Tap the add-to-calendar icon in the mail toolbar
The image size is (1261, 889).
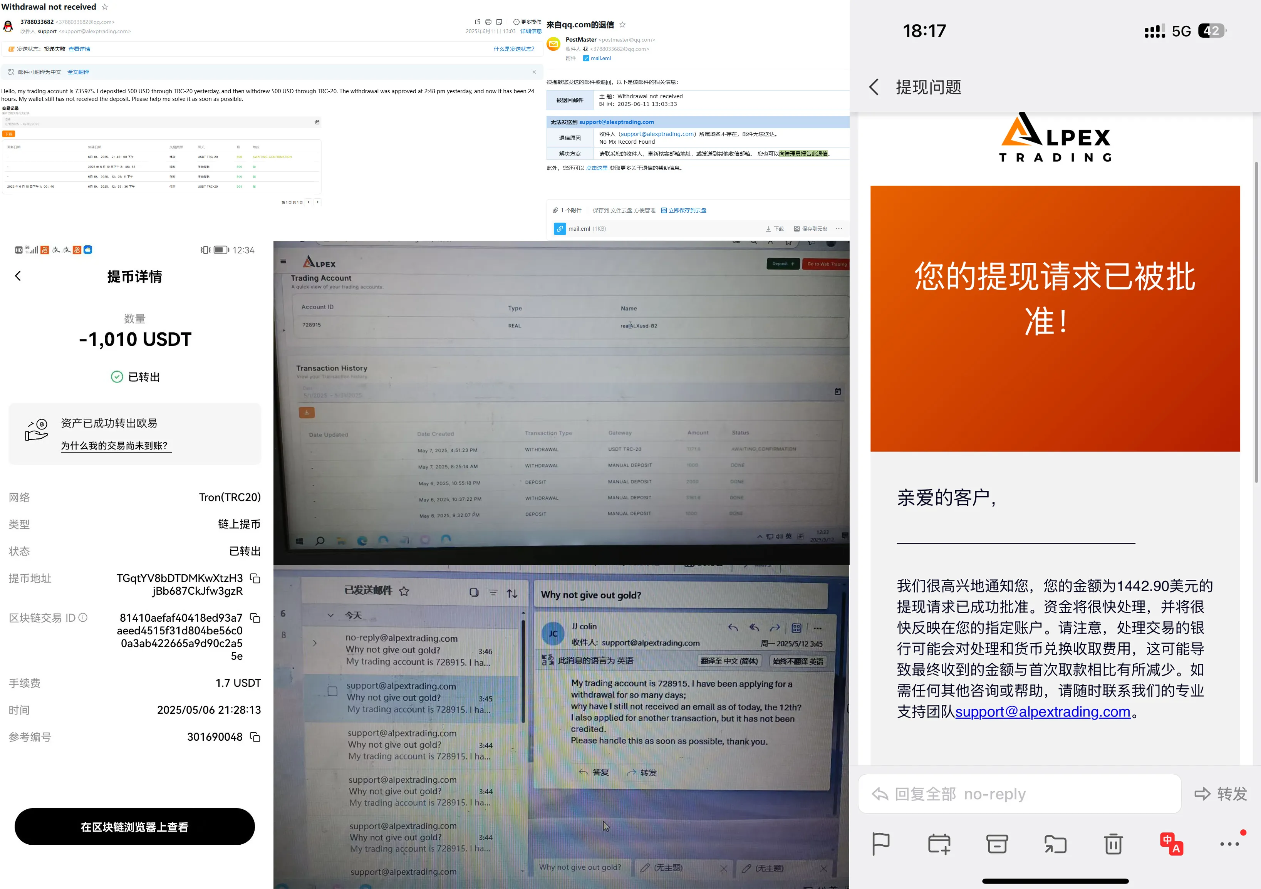point(939,844)
